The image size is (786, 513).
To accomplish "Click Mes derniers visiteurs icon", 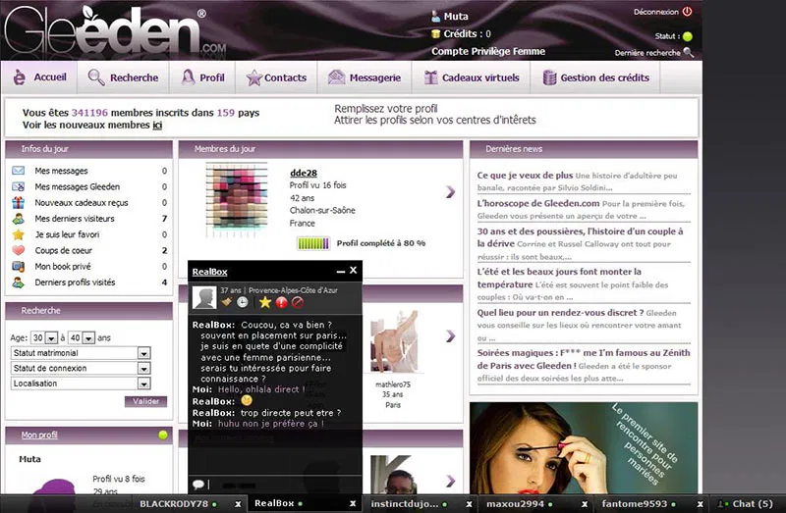I will coord(18,219).
